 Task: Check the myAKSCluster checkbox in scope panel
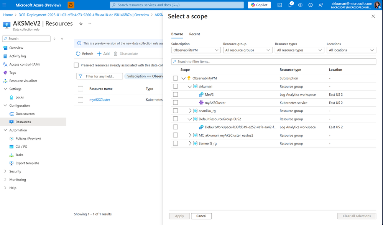(x=175, y=103)
